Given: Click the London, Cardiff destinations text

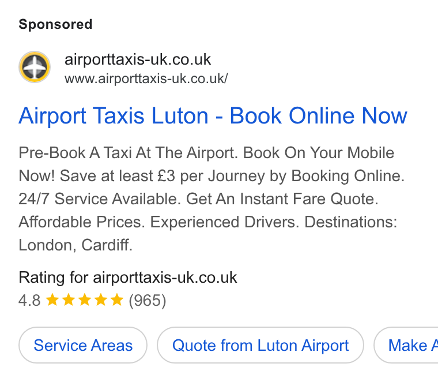Looking at the screenshot, I should click(75, 245).
